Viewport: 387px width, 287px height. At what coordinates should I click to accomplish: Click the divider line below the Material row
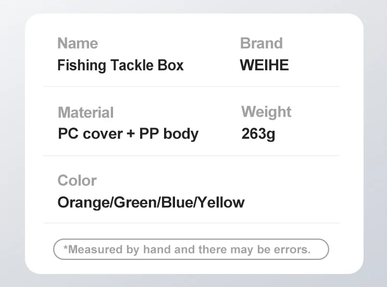191,156
